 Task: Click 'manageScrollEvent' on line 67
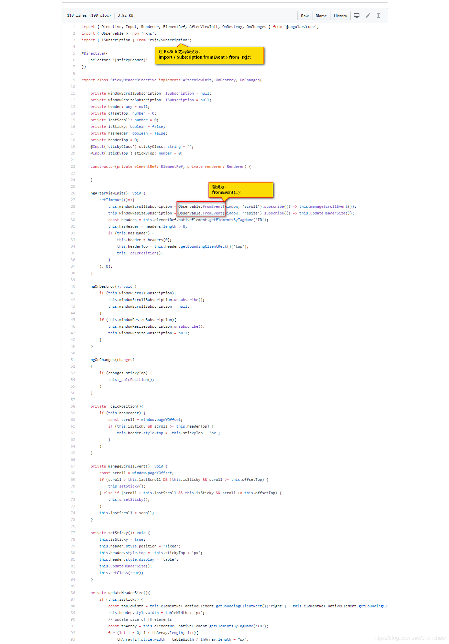pos(127,466)
